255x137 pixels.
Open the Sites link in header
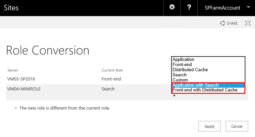click(11, 8)
